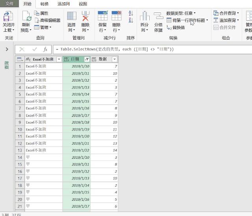Select row number 13
The image size is (252, 216).
tap(20, 151)
